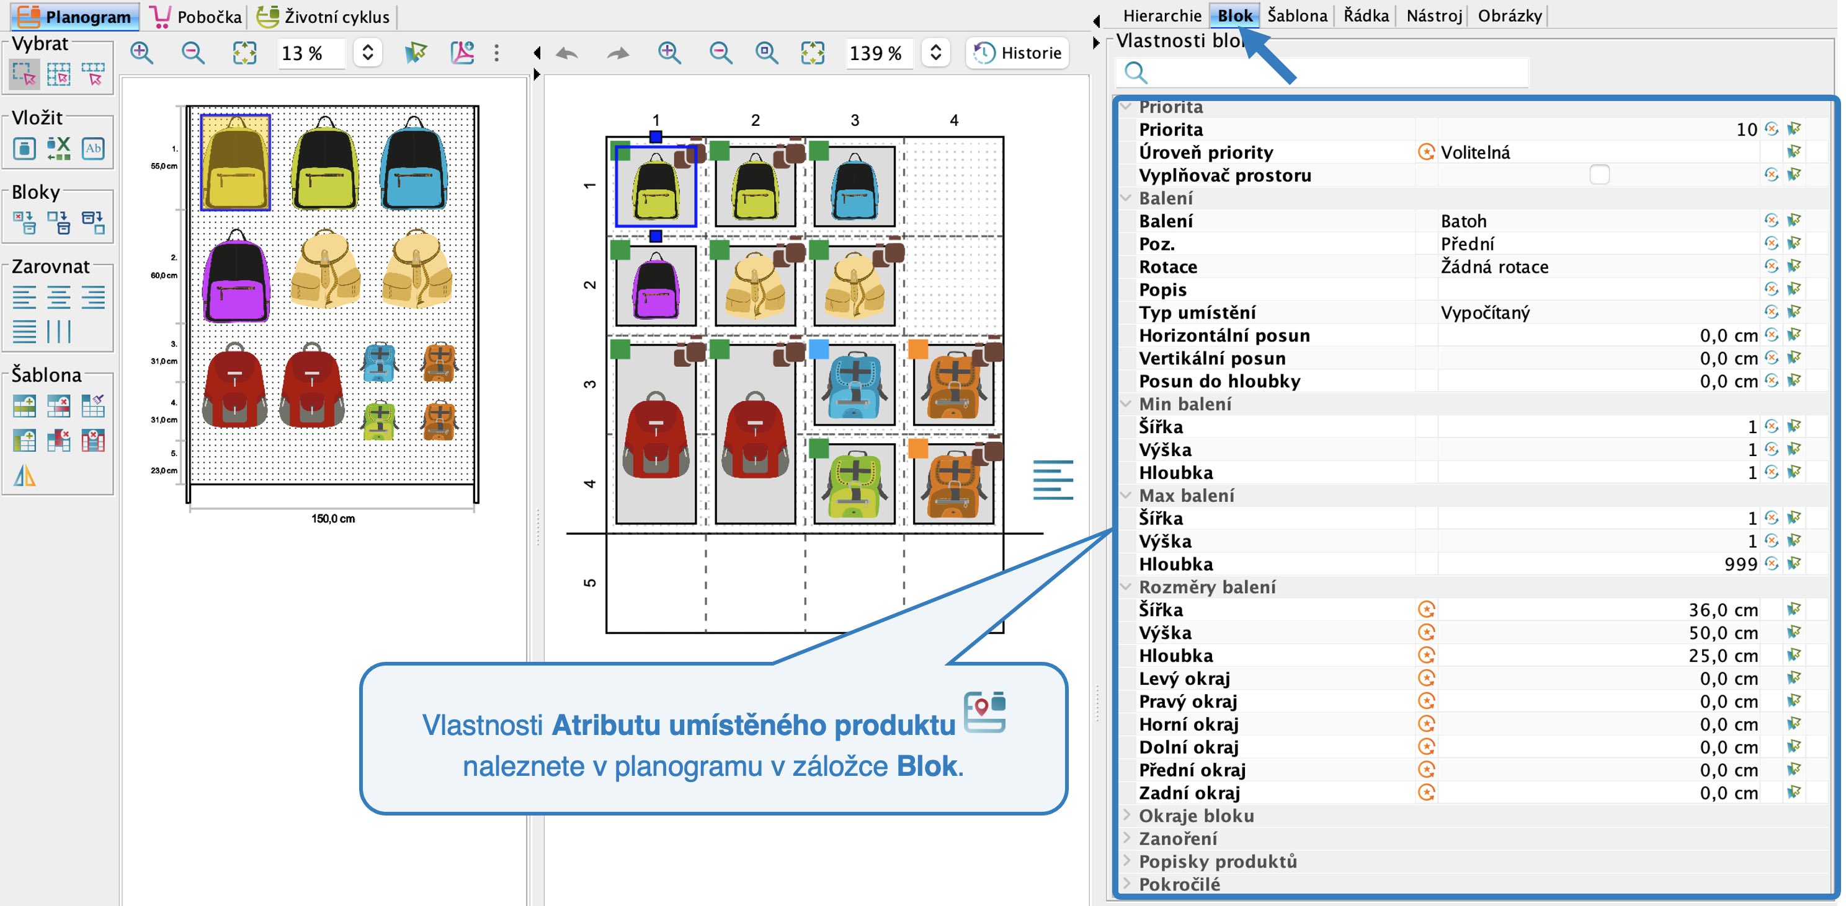Click the Rotace value Žádná rotace
This screenshot has width=1846, height=906.
pyautogui.click(x=1494, y=266)
